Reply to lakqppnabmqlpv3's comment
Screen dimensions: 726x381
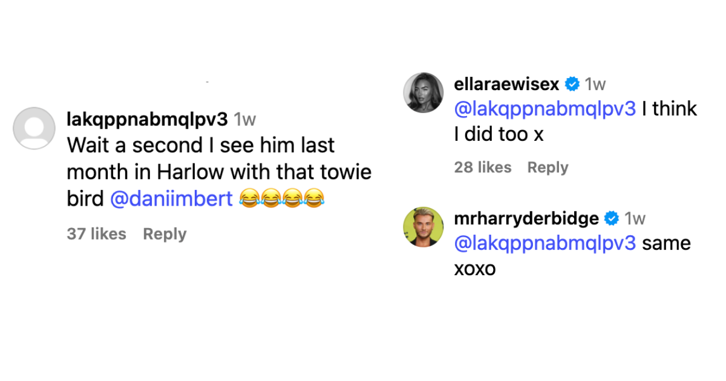pos(165,234)
